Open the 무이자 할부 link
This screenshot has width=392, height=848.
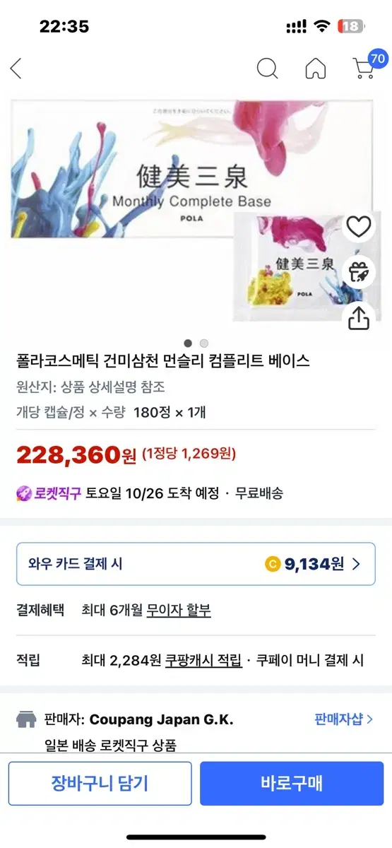[179, 610]
